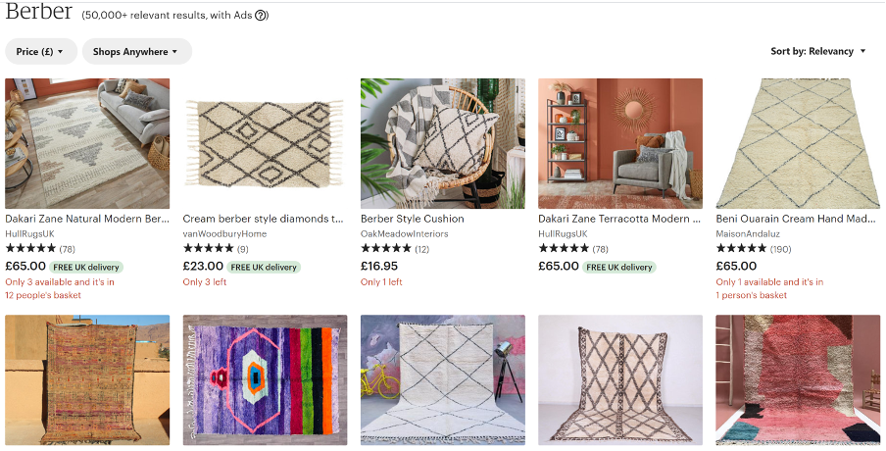Visit the vanWoodburyHome shop

(224, 234)
